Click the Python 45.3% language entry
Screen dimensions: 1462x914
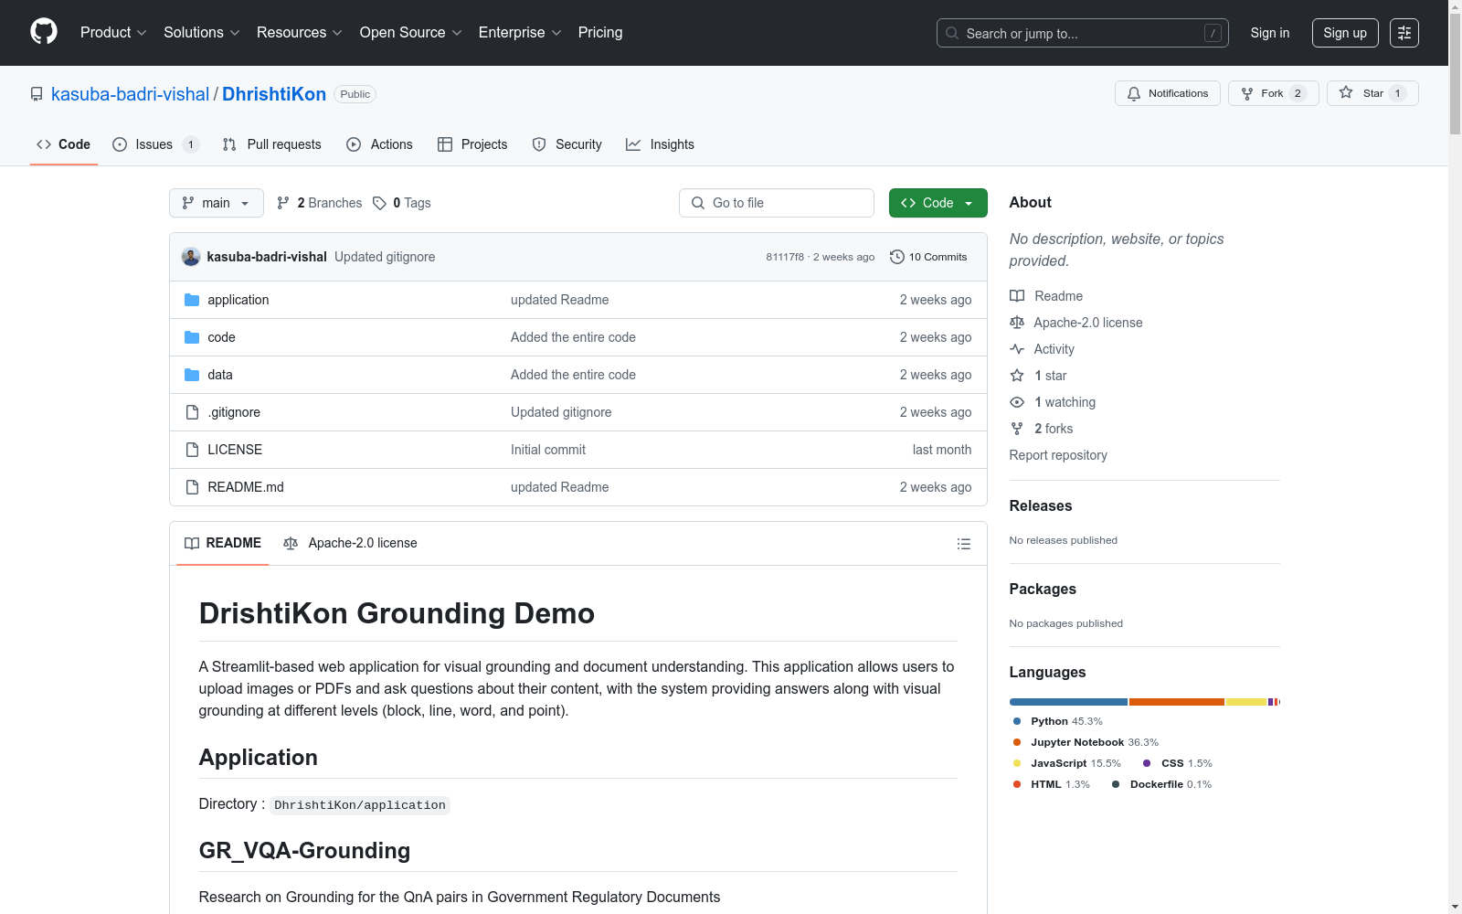1057,721
